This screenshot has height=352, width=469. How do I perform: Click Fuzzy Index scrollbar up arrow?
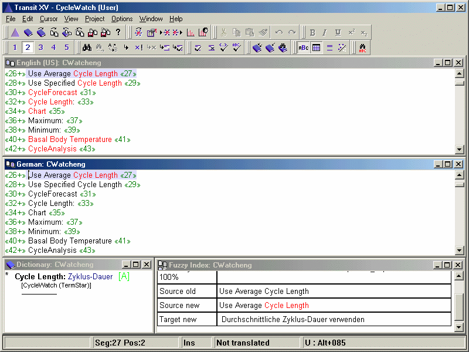coord(459,276)
